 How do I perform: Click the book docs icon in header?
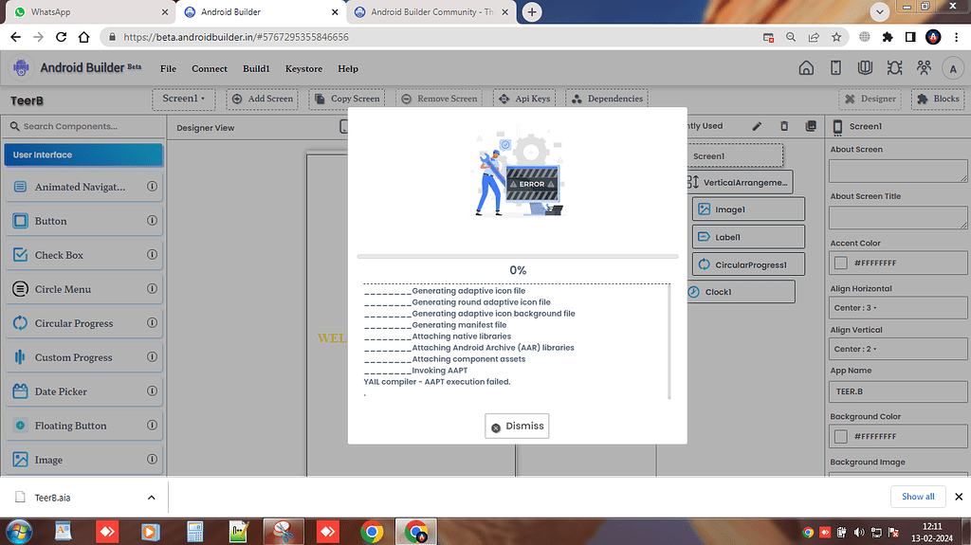[865, 68]
